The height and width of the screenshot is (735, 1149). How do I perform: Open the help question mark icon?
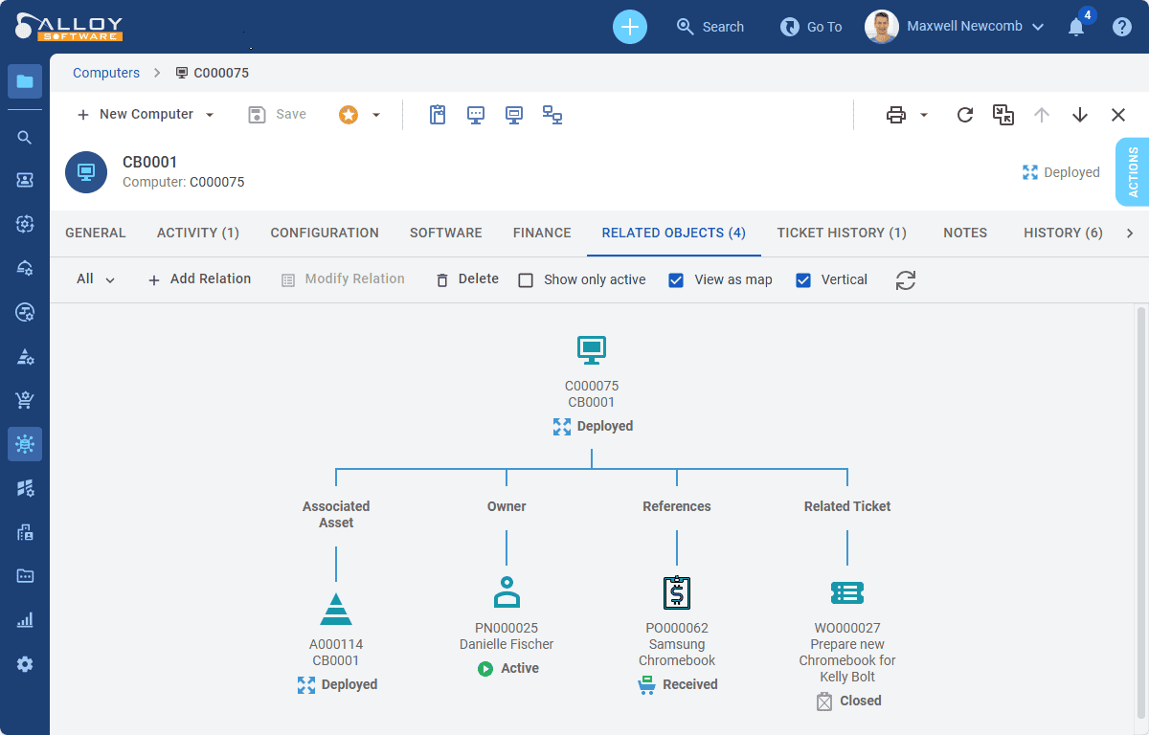coord(1122,27)
